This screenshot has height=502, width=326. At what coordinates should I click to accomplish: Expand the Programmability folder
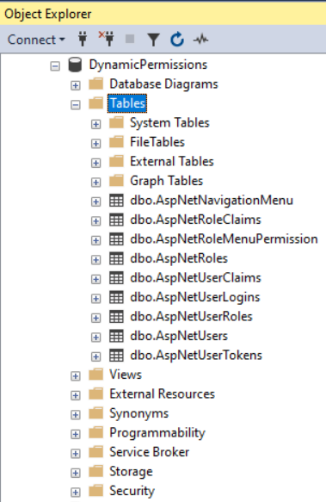pyautogui.click(x=76, y=434)
